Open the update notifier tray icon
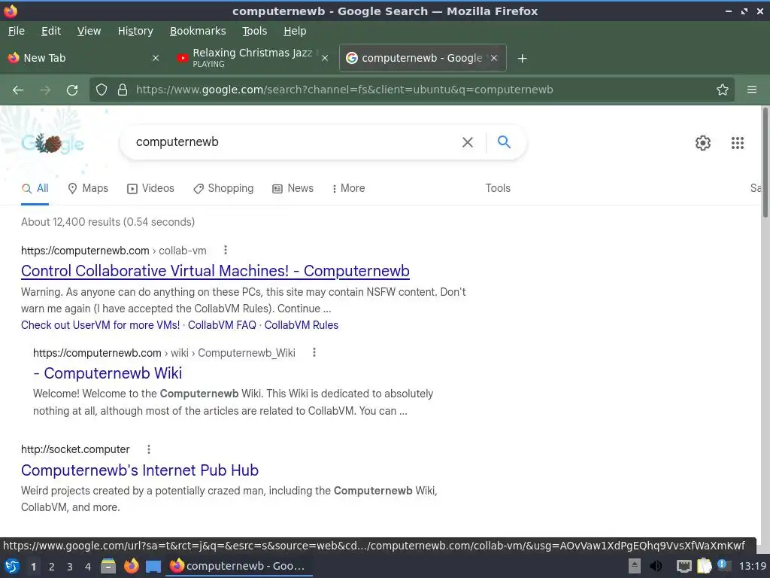This screenshot has width=770, height=578. [x=724, y=565]
